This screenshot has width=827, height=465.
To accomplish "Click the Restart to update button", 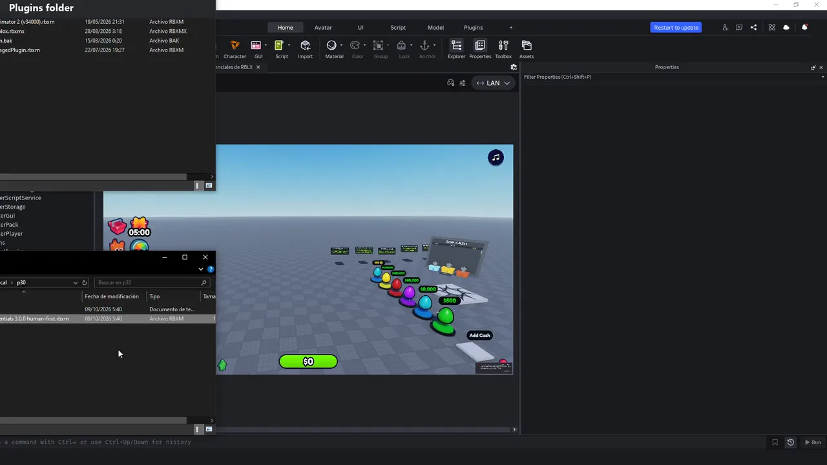I will tap(676, 27).
